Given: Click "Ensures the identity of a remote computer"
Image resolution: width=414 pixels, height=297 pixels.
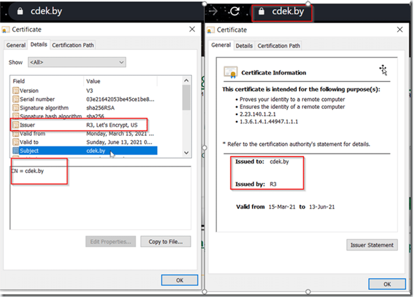Looking at the screenshot, I should tap(292, 107).
